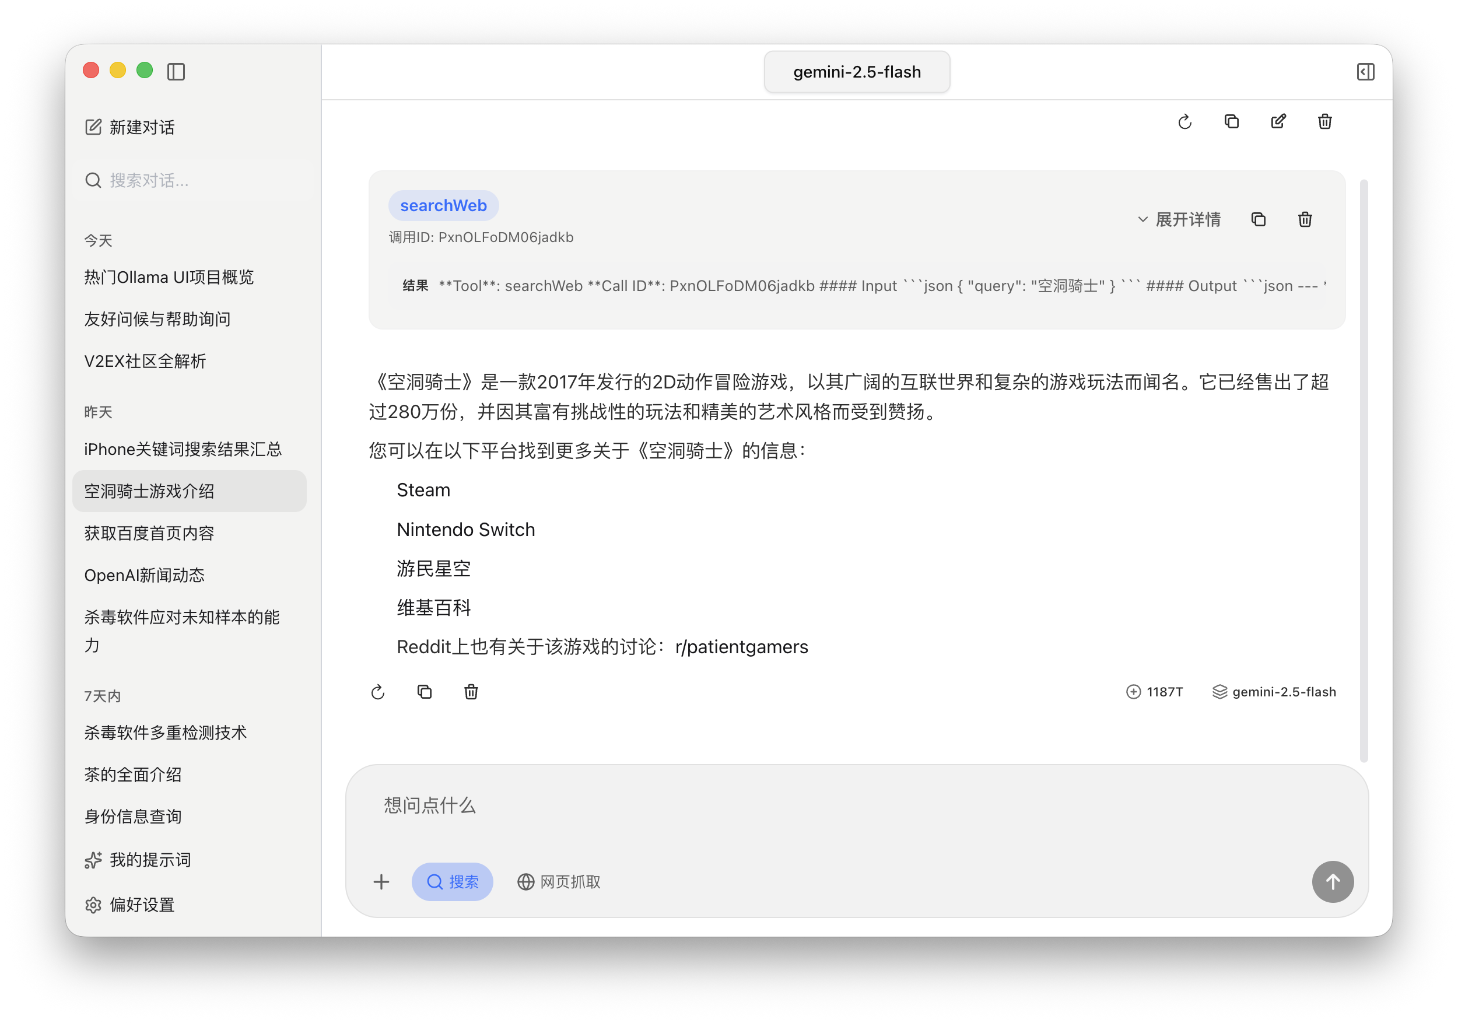Viewport: 1458px width, 1023px height.
Task: Toggle the 搜索 search mode off
Action: tap(452, 881)
